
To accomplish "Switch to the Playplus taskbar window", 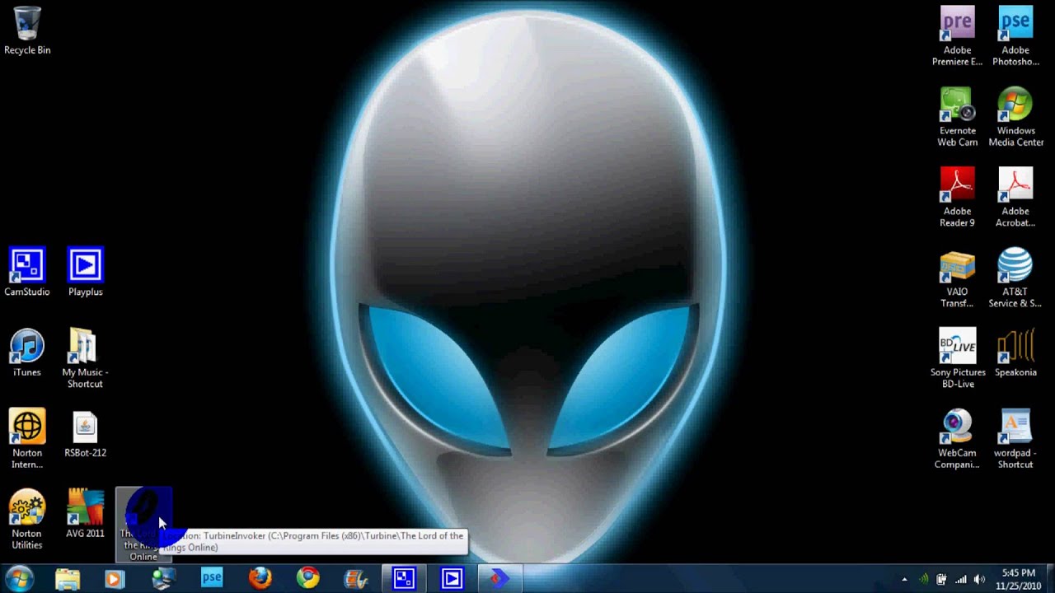I will (452, 578).
